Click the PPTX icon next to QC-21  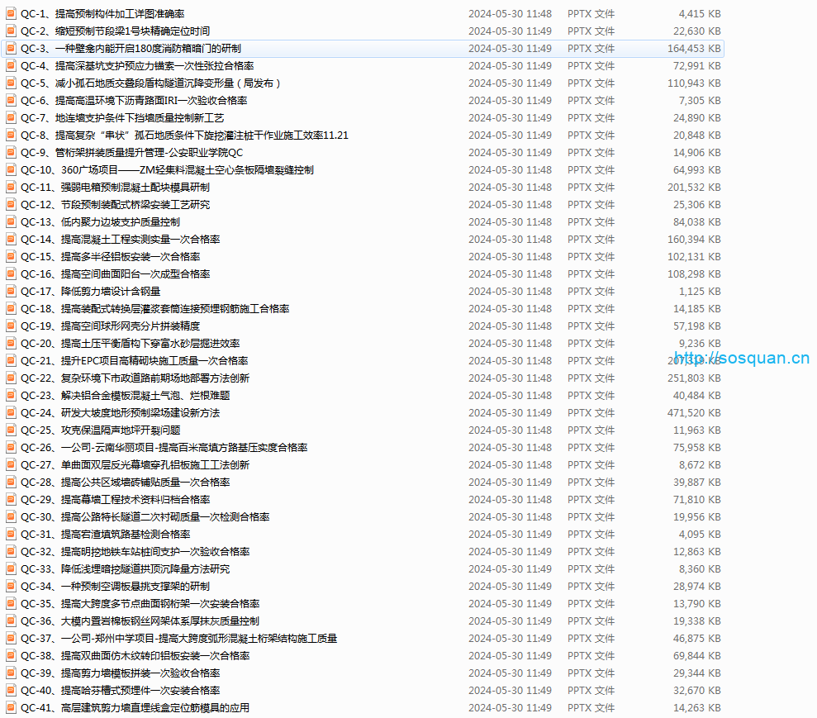10,360
